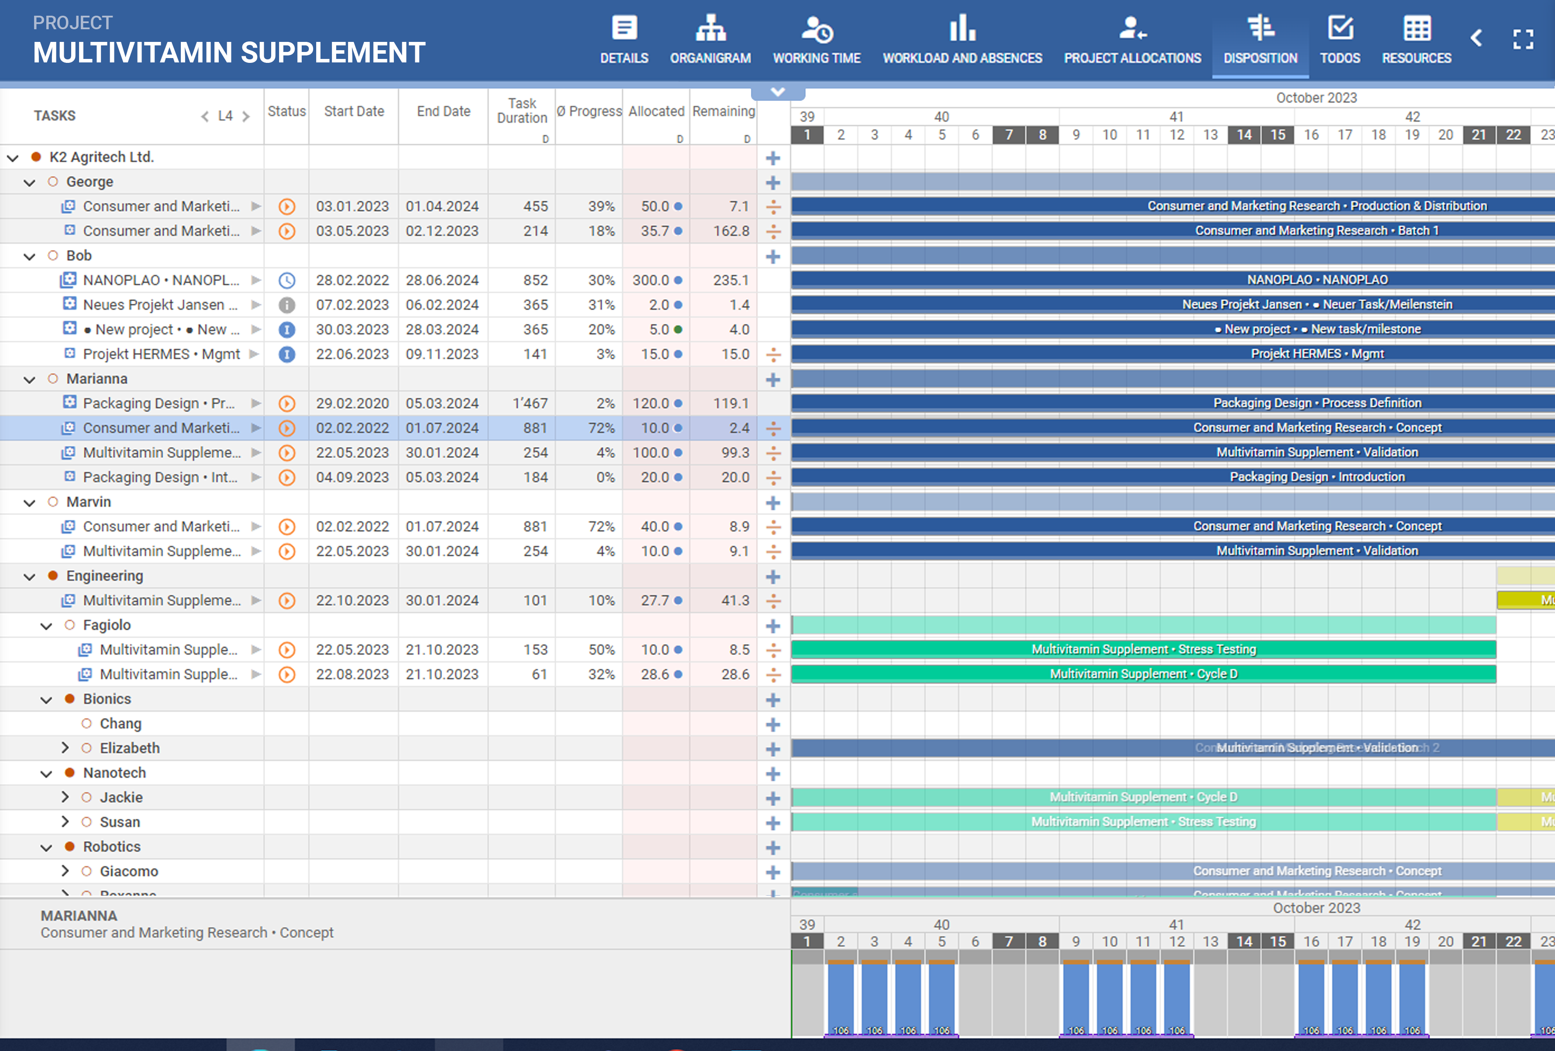Viewport: 1555px width, 1051px height.
Task: Click clock status icon for NANOPLAO task
Action: click(x=286, y=281)
